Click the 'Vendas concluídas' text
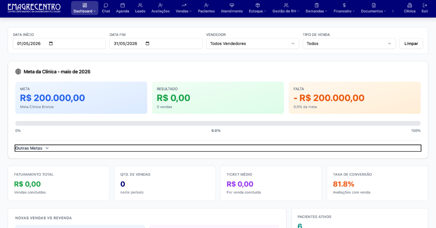436x228 pixels. (30, 192)
